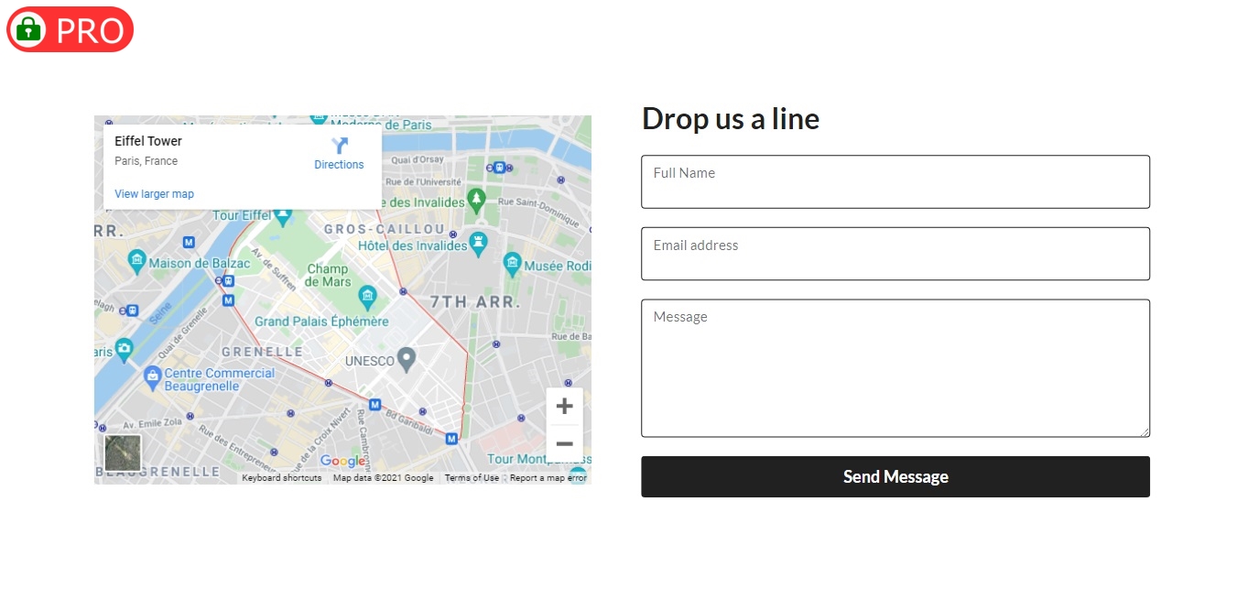
Task: Zoom out the map with minus
Action: 564,444
